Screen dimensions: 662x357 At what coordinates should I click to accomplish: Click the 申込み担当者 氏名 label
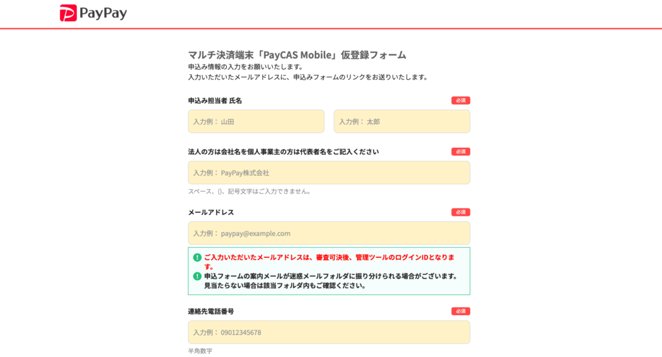click(x=215, y=101)
